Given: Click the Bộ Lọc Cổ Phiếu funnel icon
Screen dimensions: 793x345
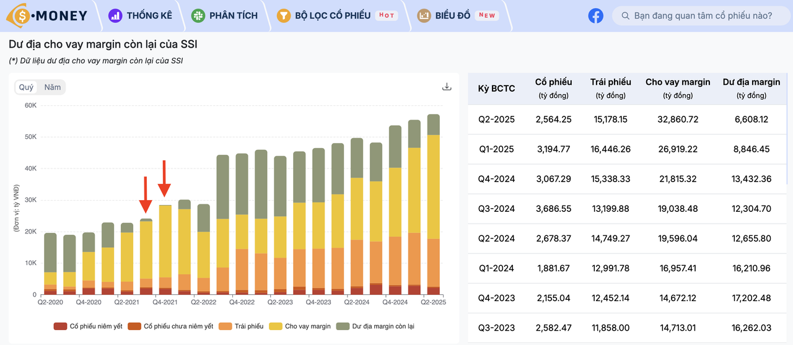Looking at the screenshot, I should 283,15.
